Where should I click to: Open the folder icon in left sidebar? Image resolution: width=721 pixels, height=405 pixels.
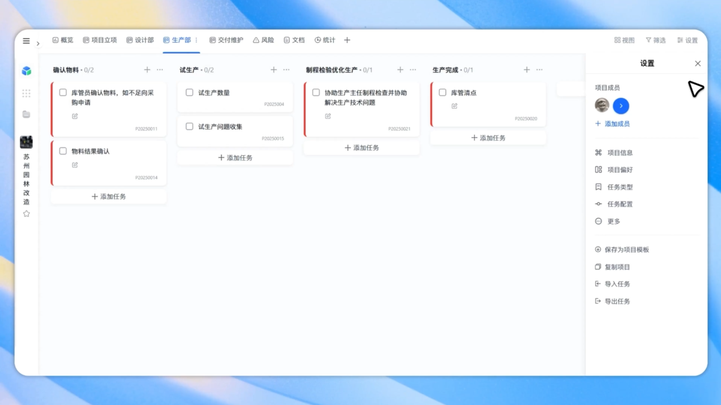26,115
